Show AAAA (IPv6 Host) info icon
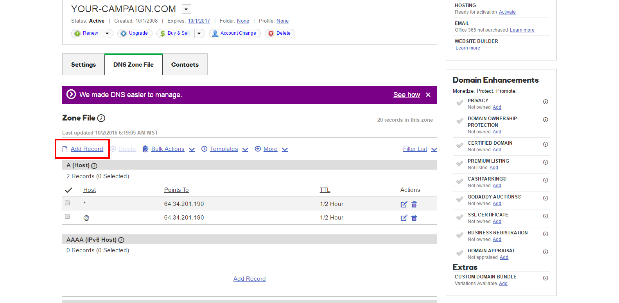Screen dimensions: 619x303 point(121,240)
